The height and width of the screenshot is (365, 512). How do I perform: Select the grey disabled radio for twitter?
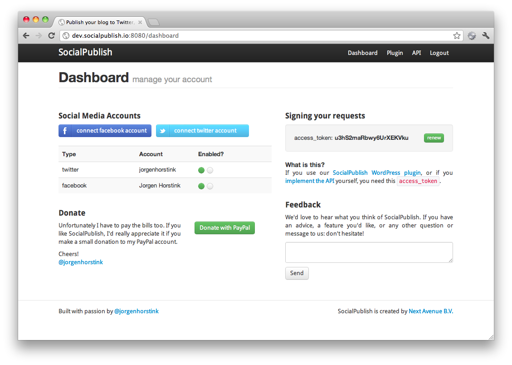[210, 170]
